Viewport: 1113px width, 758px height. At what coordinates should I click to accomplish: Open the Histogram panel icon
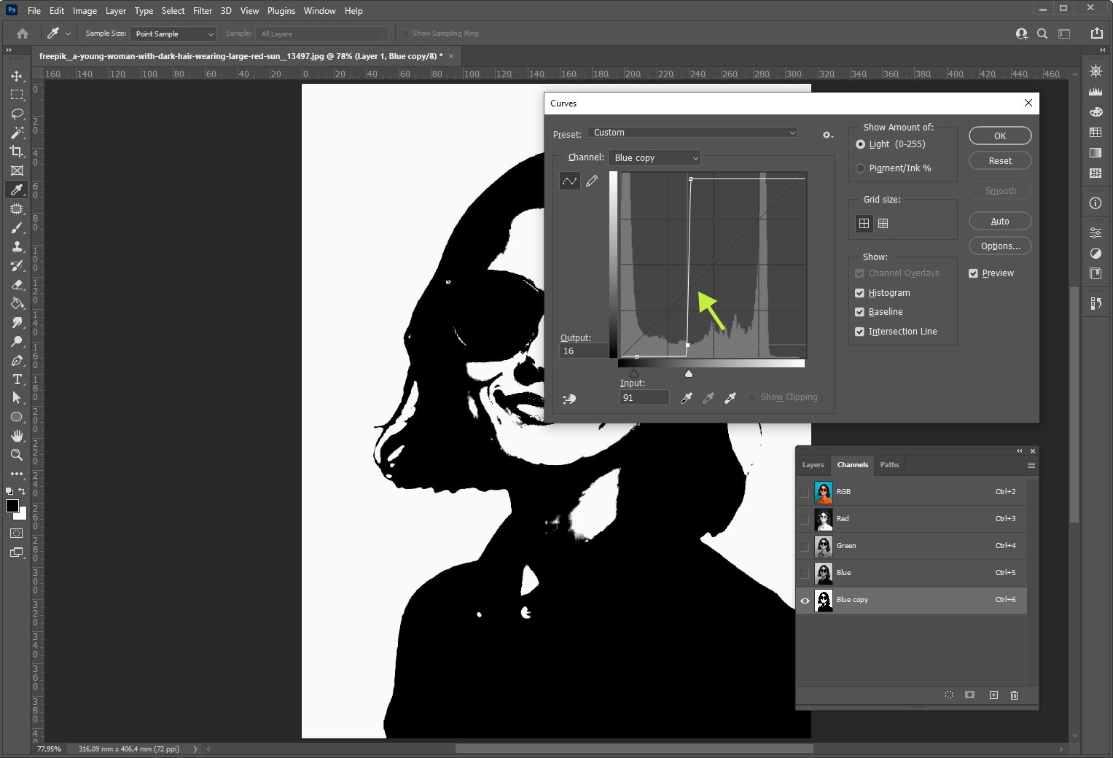click(x=1096, y=92)
